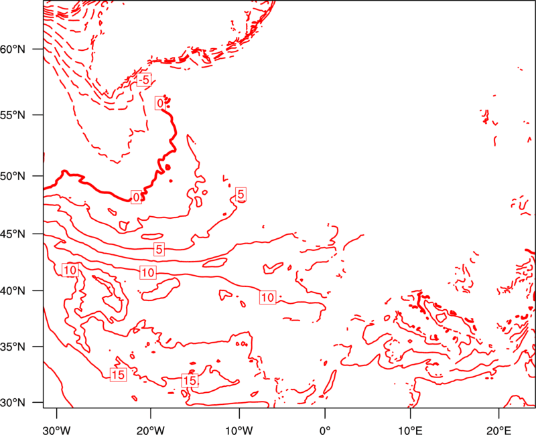Select the 15 contour label near 15°W

click(190, 380)
